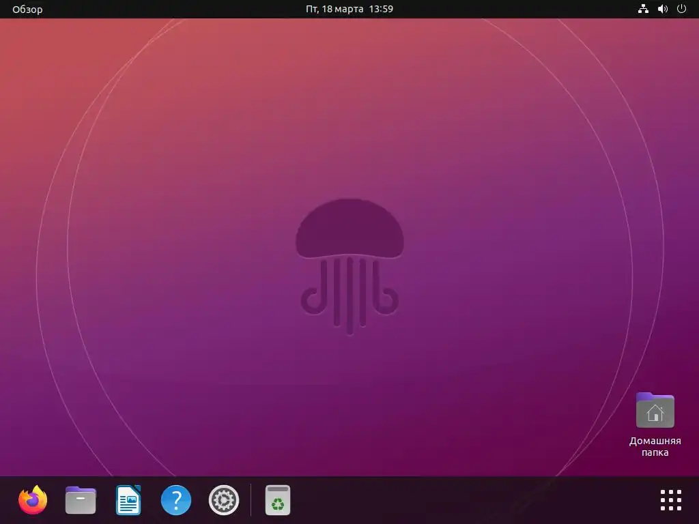Open the Trash bin in dock
699x524 pixels.
(x=278, y=500)
